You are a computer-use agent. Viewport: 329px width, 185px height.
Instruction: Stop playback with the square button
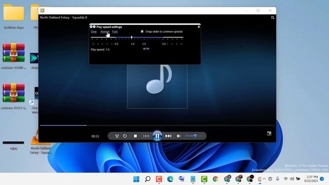(x=135, y=136)
